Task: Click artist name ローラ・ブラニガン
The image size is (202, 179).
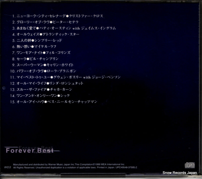Action: (61, 71)
